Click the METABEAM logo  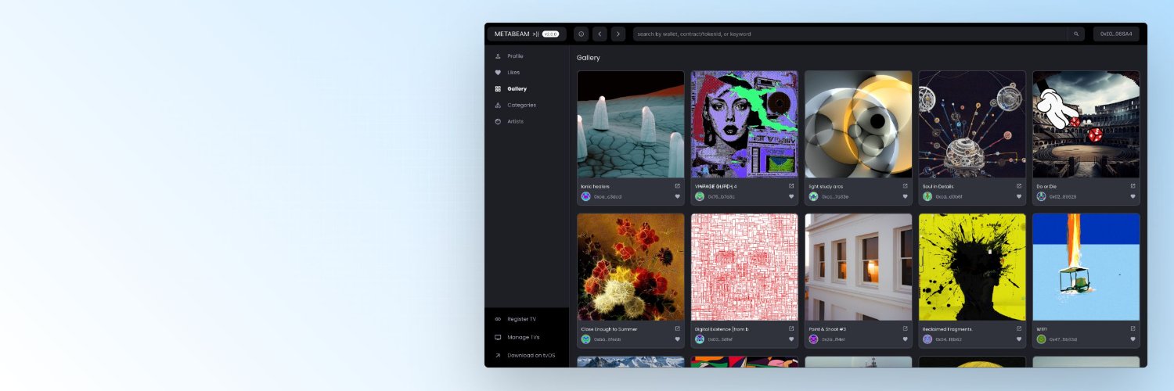[517, 34]
